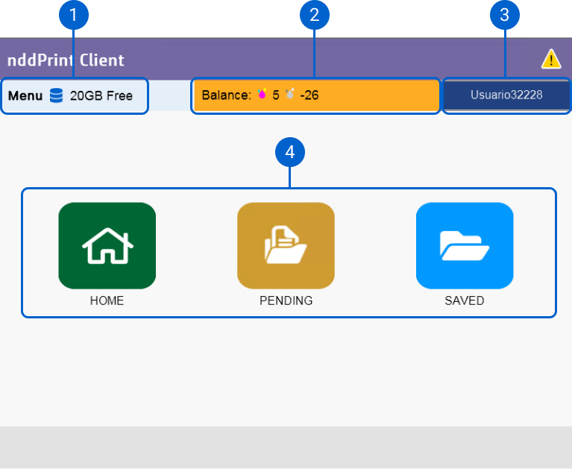The width and height of the screenshot is (572, 469).
Task: Open the blue SAVED folder icon
Action: point(465,245)
